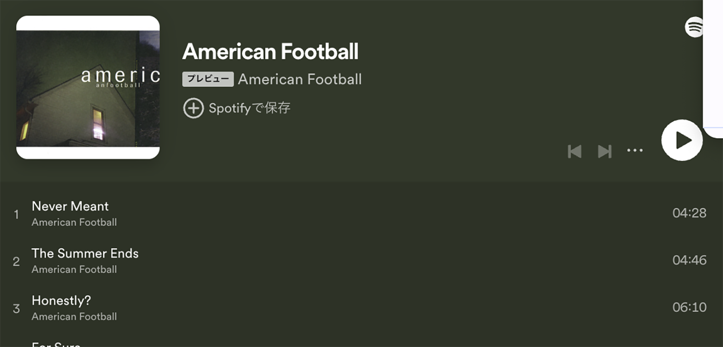
Task: Click track number 1
Action: 16,214
